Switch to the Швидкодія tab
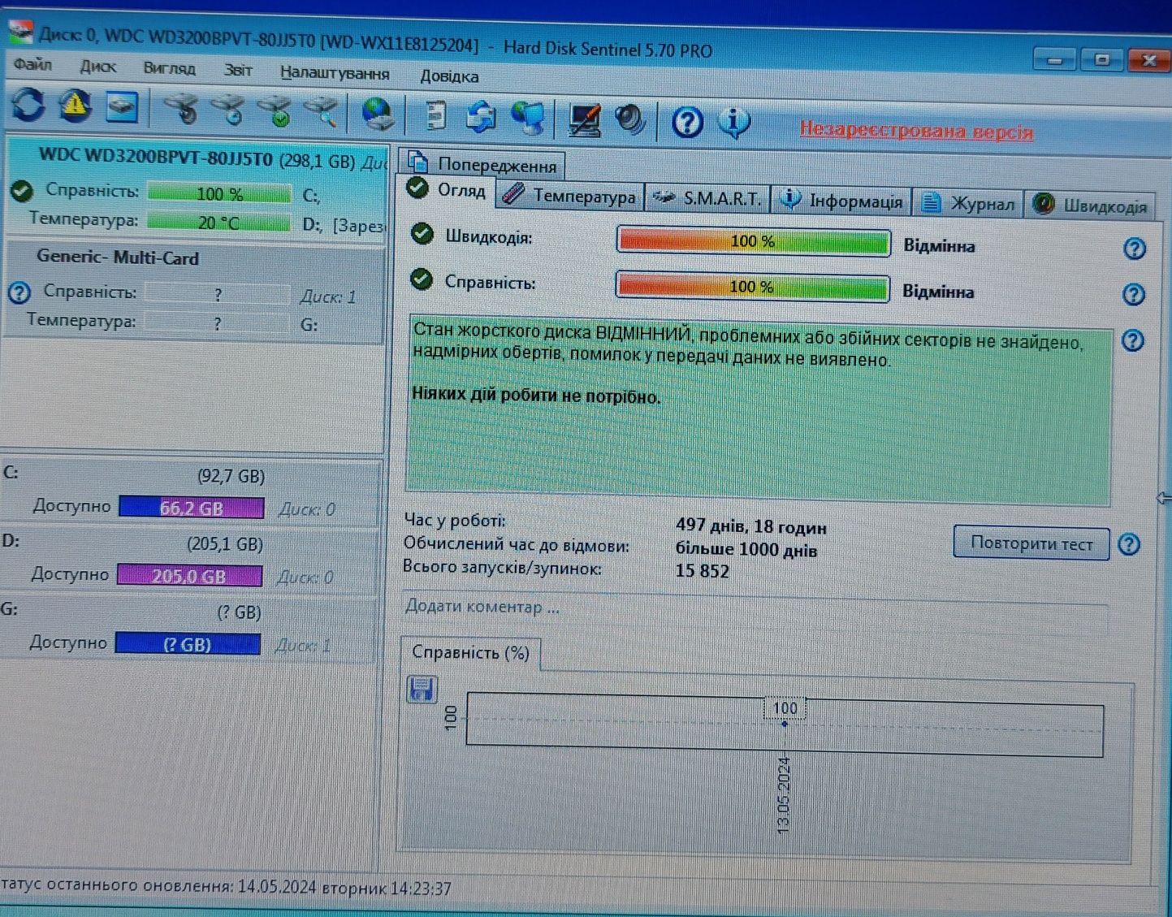 1090,205
